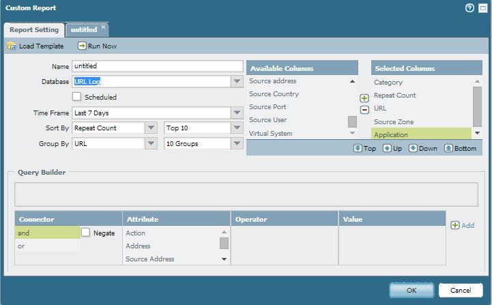The width and height of the screenshot is (492, 305).
Task: Click Load Template in toolbar
Action: [x=35, y=46]
